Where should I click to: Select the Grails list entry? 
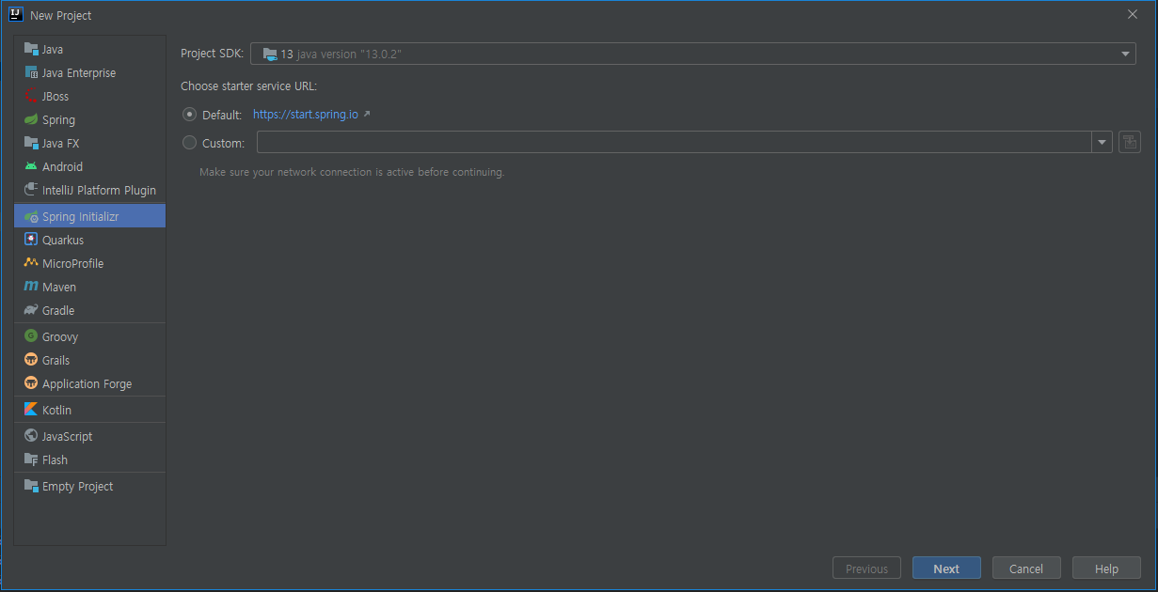click(x=90, y=360)
